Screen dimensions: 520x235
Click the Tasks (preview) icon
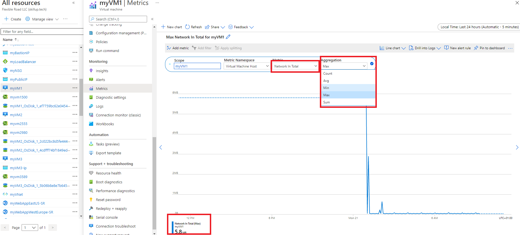[91, 144]
